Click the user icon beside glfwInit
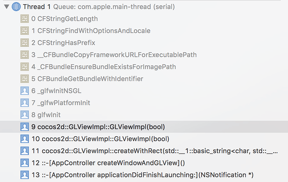This screenshot has height=182, width=288. (25, 115)
